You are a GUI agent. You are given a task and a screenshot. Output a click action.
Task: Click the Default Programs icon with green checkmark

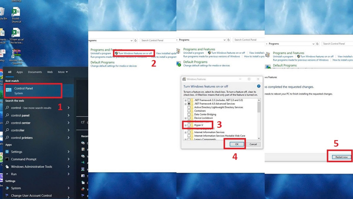(x=179, y=64)
